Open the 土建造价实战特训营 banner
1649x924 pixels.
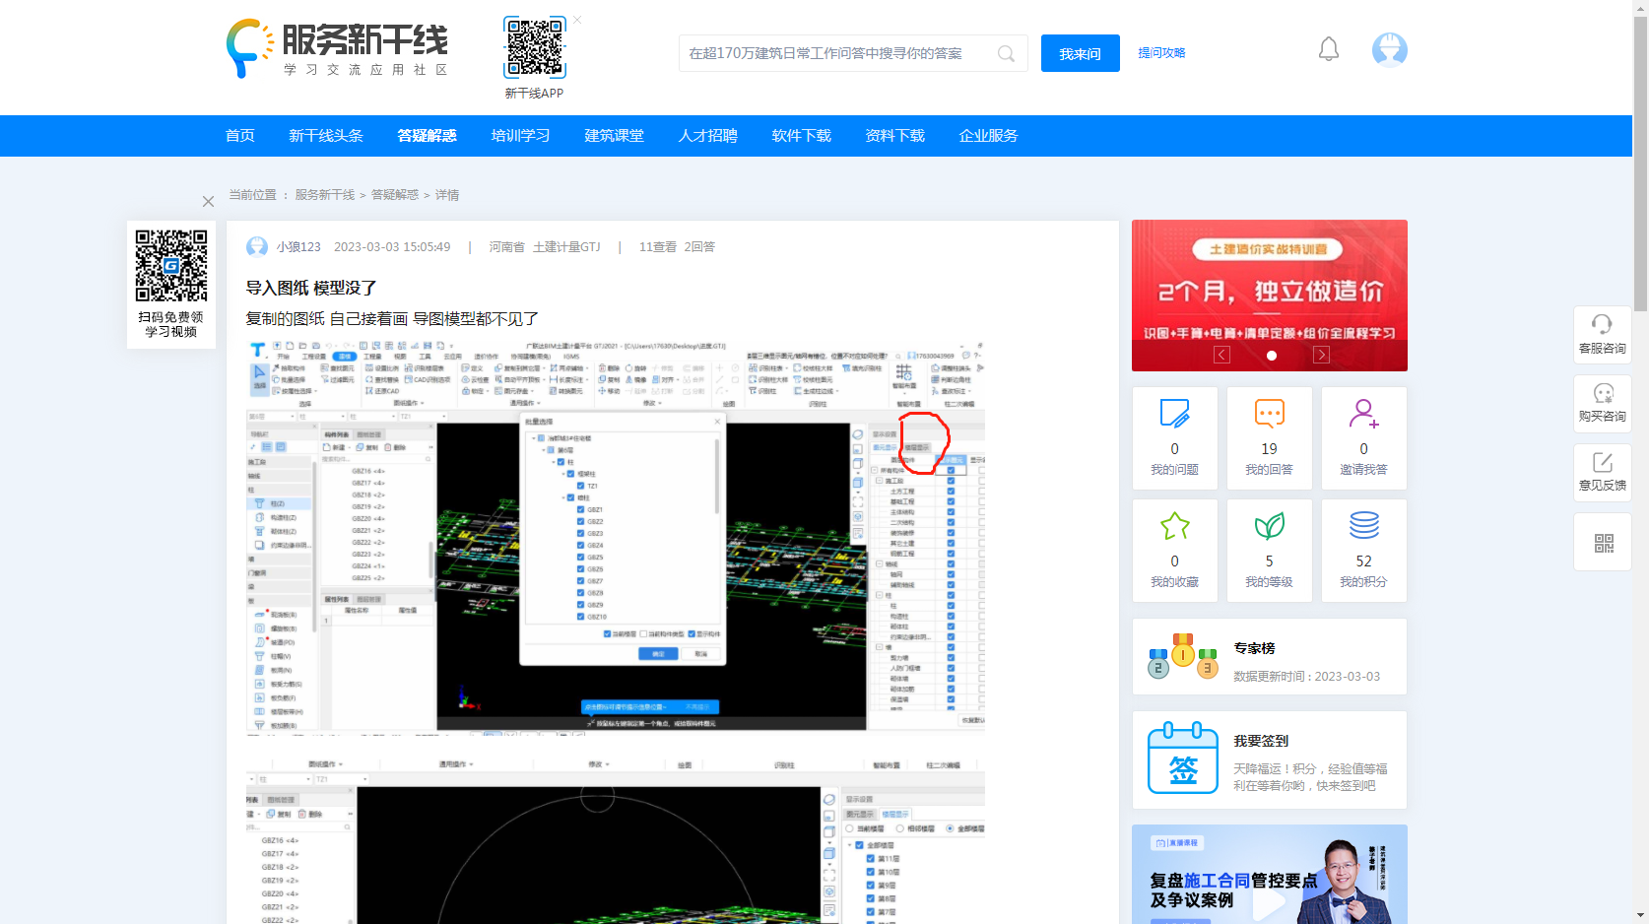(x=1270, y=296)
